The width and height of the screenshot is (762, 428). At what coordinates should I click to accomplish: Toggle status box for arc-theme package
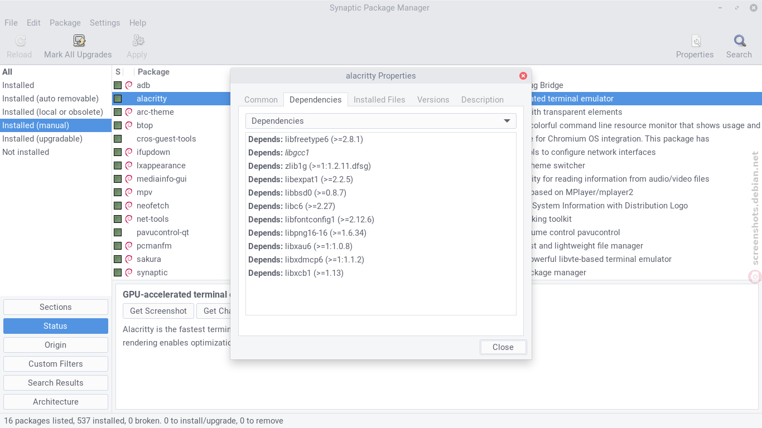[x=118, y=112]
